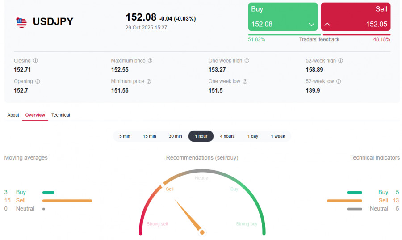Click the Neutral label on the gauge
Screen dimensions: 402x240
(x=202, y=178)
